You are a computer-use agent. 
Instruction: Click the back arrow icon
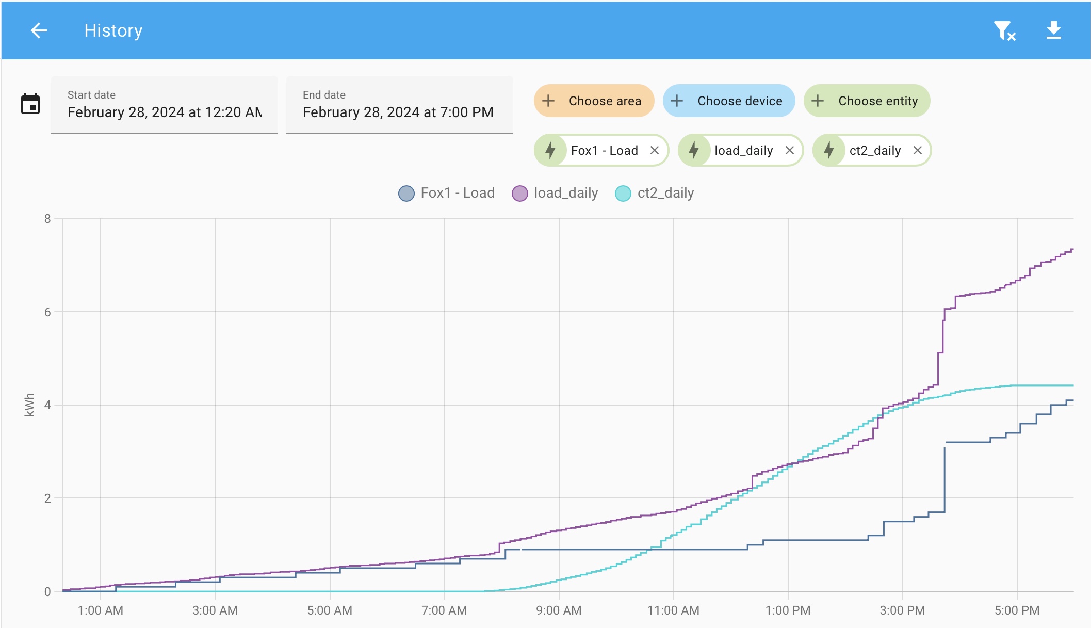(39, 30)
